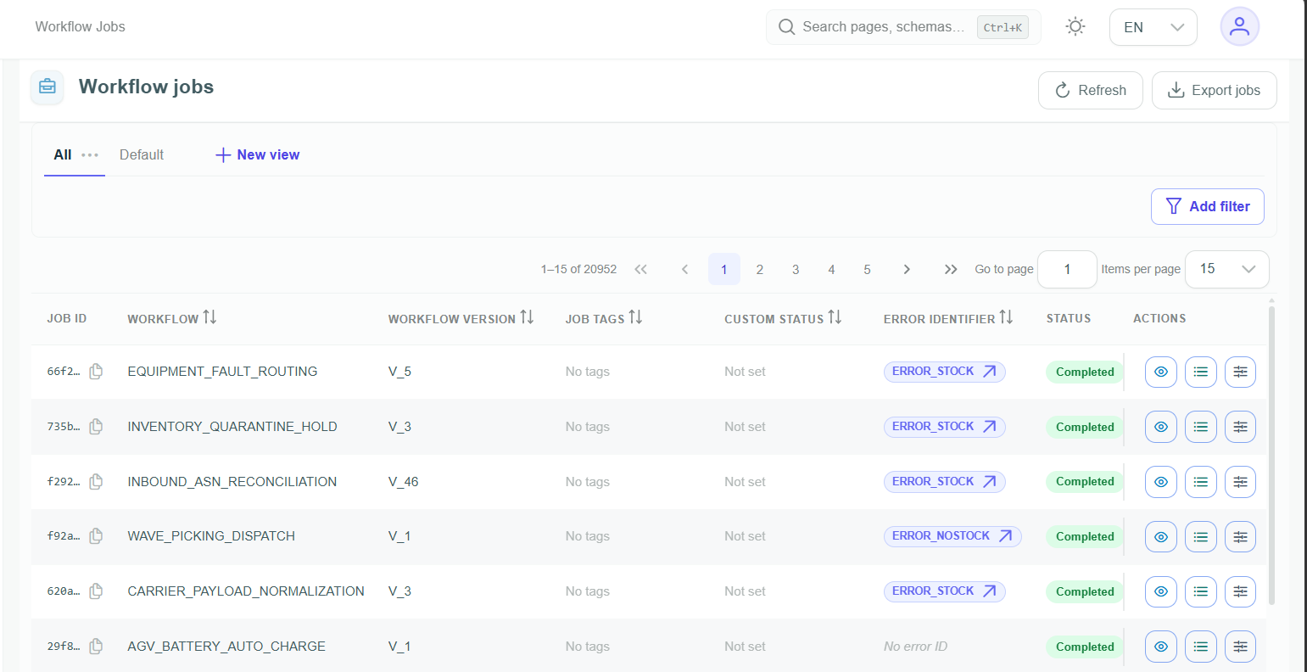1307x672 pixels.
Task: Copy job ID 66f2 to clipboard
Action: (96, 372)
